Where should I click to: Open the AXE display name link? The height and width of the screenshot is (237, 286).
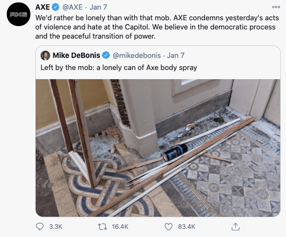42,7
